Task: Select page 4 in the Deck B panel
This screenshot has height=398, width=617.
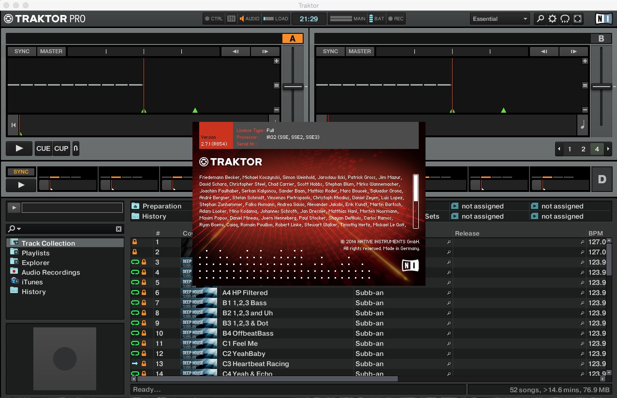Action: click(597, 149)
